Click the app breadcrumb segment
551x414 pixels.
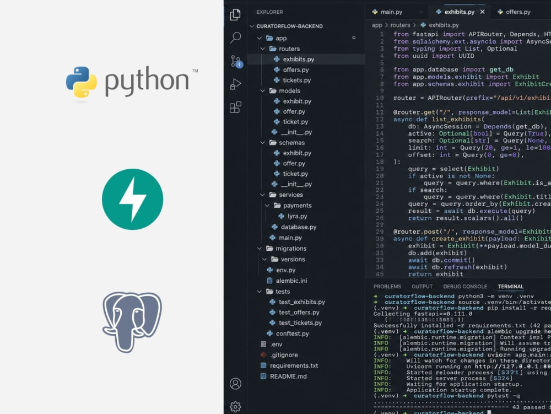(x=377, y=25)
